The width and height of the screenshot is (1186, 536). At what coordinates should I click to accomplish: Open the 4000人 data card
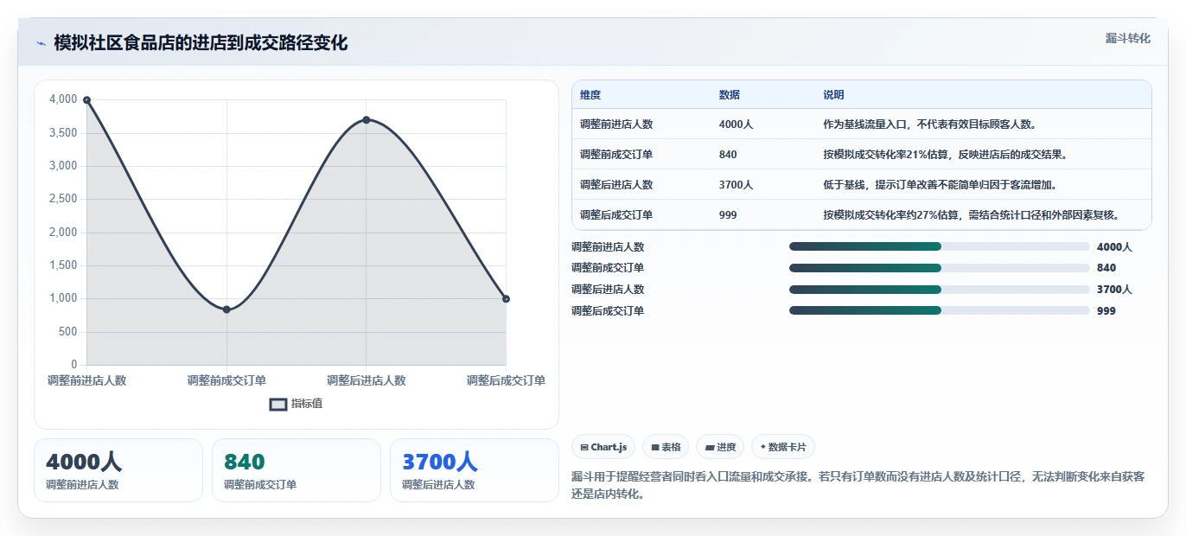coord(118,470)
